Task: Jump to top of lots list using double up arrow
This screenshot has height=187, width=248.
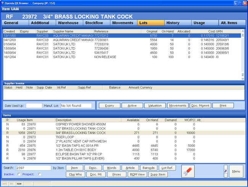Action: (243, 35)
